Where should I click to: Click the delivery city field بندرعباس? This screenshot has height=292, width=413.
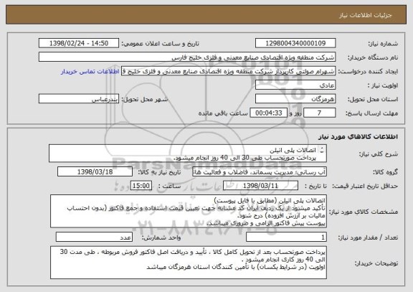[x=79, y=99]
